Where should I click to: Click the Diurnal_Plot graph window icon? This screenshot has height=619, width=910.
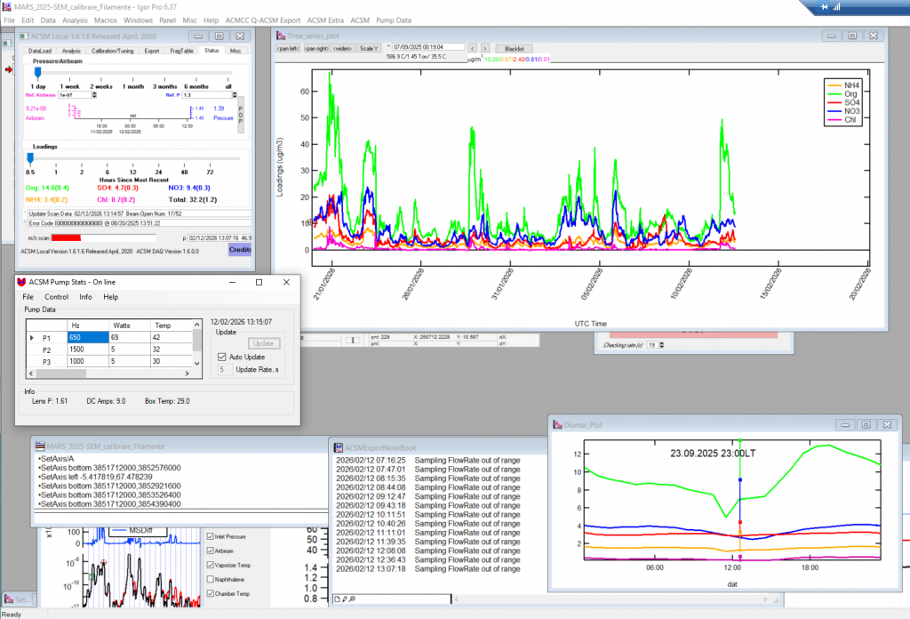[x=557, y=425]
